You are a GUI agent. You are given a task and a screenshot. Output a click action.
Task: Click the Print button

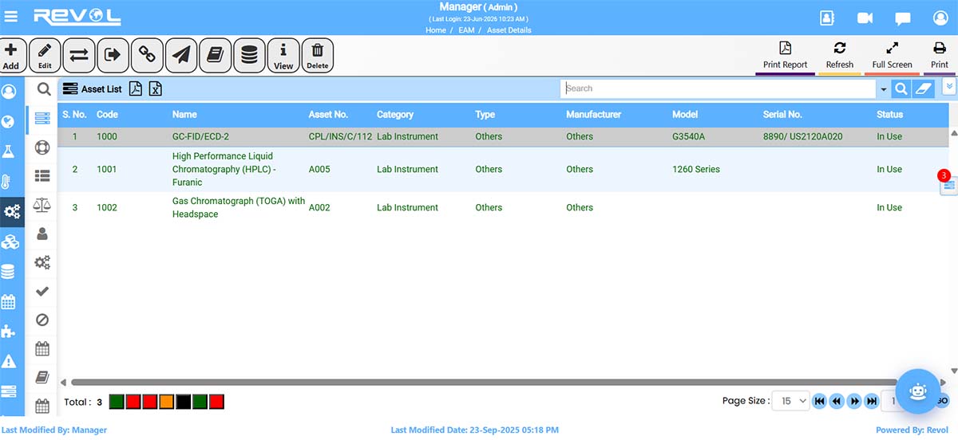[x=940, y=56]
